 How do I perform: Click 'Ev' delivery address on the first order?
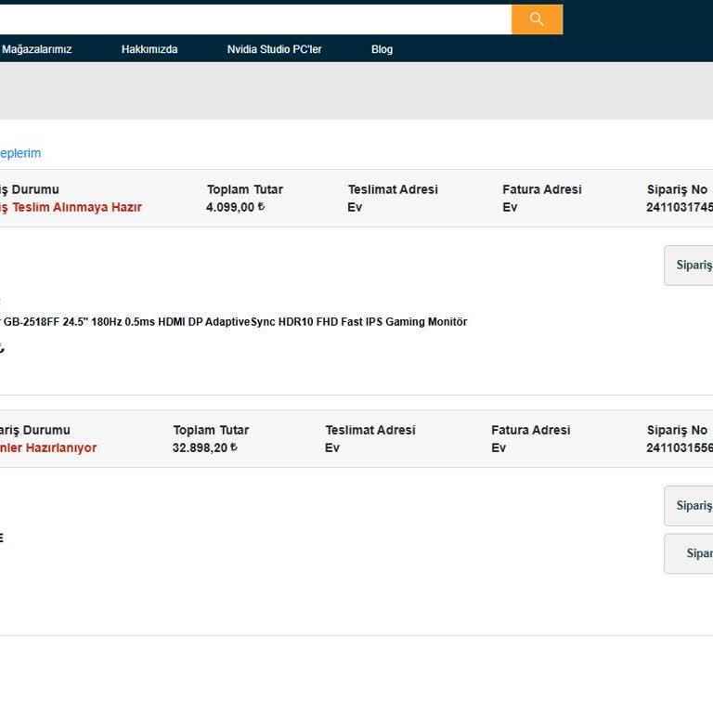tap(355, 207)
